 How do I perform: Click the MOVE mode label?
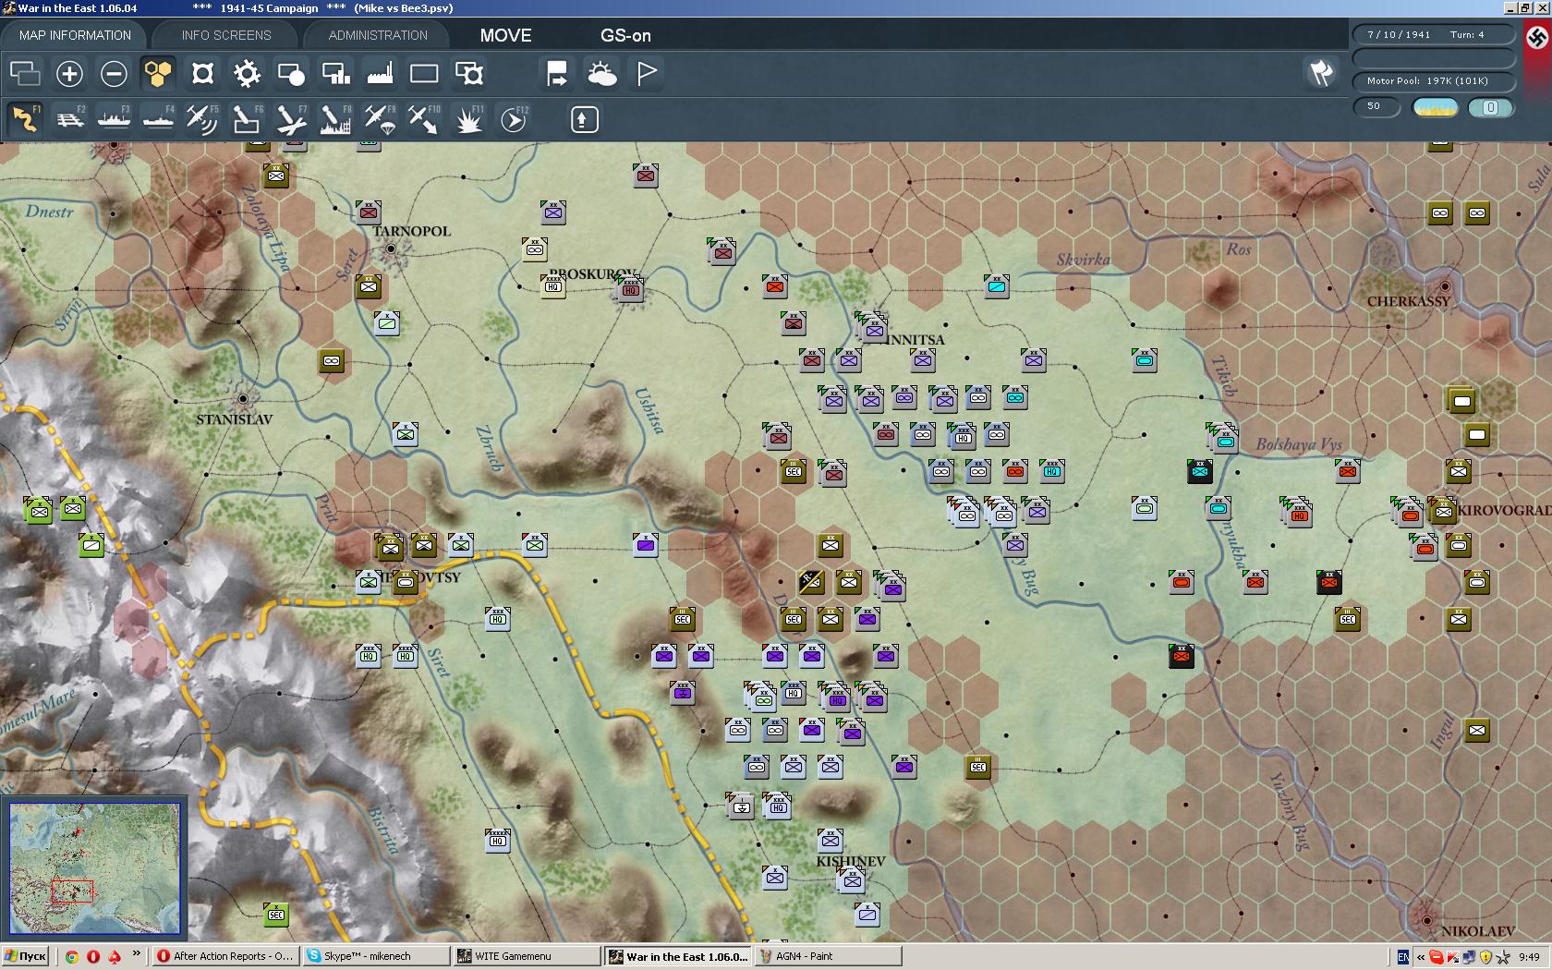tap(505, 35)
